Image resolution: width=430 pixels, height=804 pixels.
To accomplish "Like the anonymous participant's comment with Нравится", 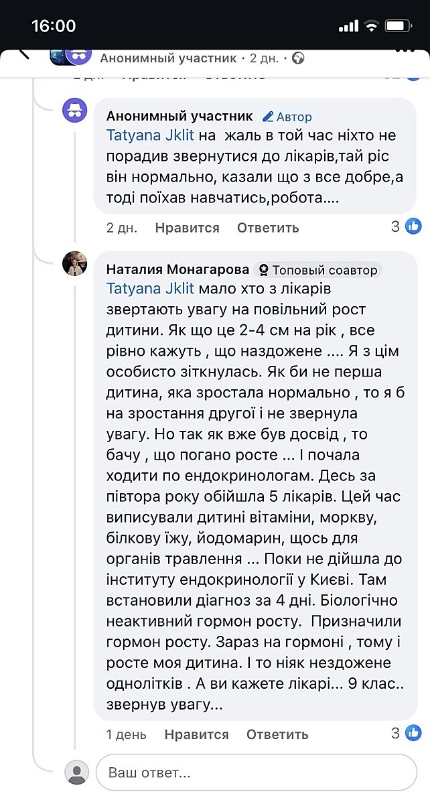I will click(187, 228).
